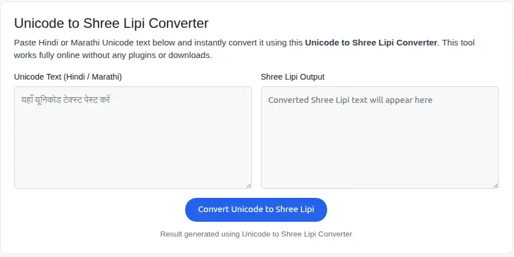Click the page heading Unicode to Shree Lipi Converter
Viewport: 514px width, 257px height.
coord(111,23)
